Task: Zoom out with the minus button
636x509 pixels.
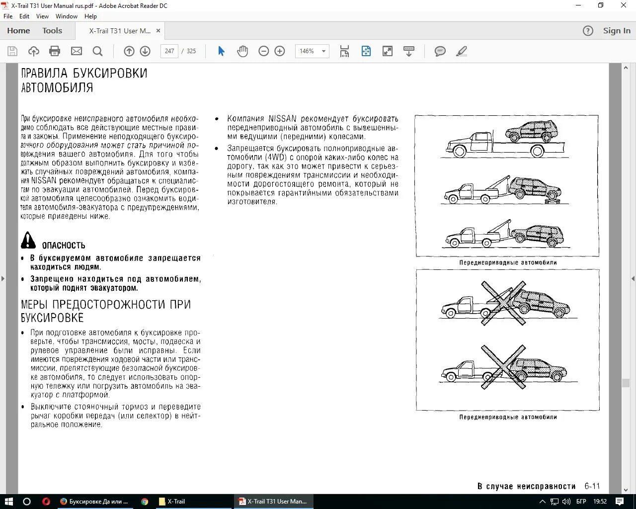Action: 264,51
